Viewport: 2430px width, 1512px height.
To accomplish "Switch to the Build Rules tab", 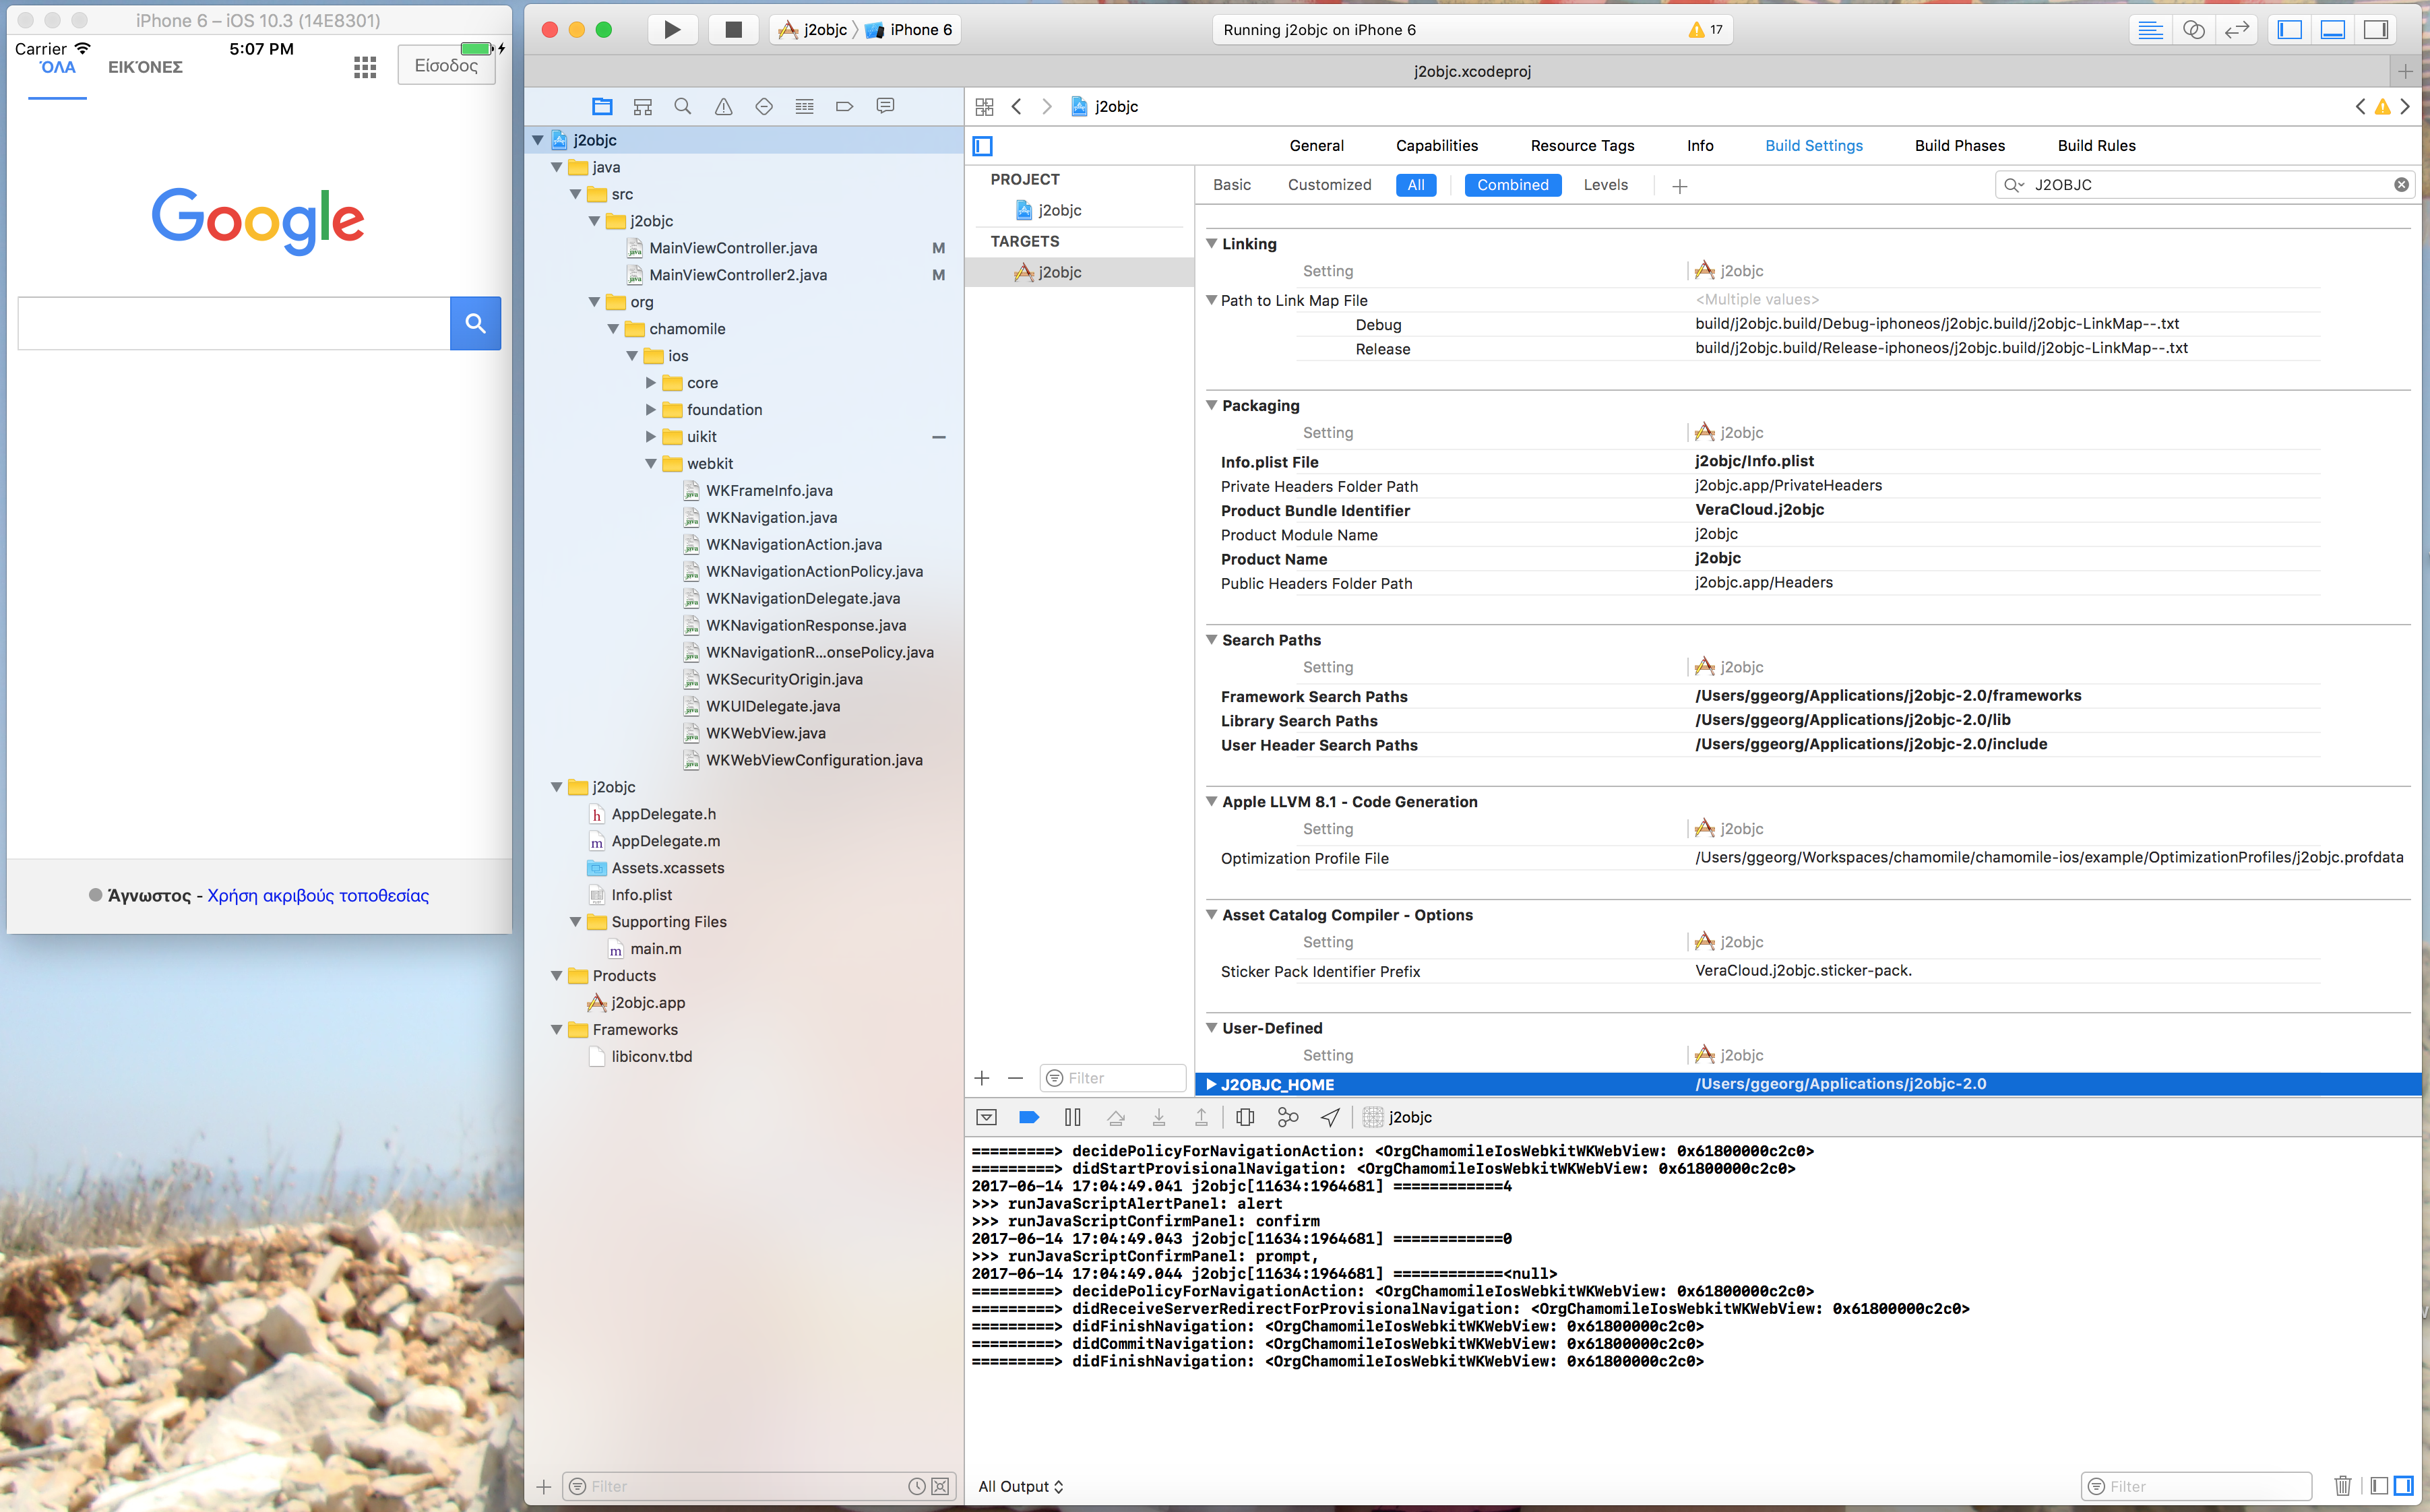I will click(x=2096, y=146).
